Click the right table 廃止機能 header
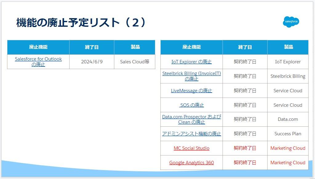The width and height of the screenshot is (315, 179). pos(191,47)
